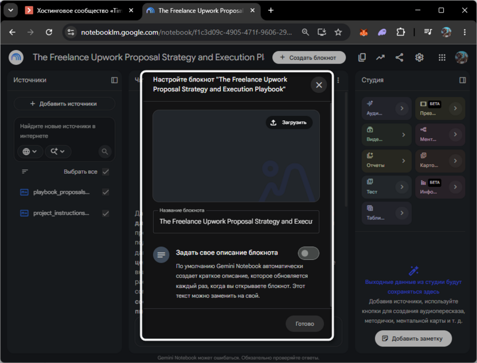This screenshot has width=477, height=363.
Task: Click the share icon in header
Action: pos(400,57)
